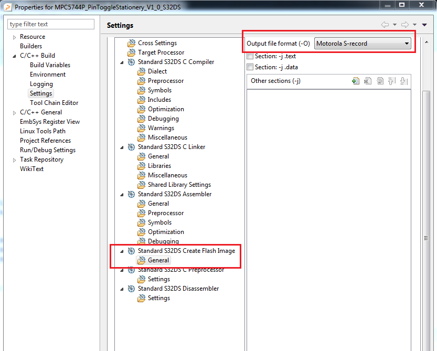The height and width of the screenshot is (351, 437).
Task: Click the Libraries option icon
Action: [x=142, y=166]
